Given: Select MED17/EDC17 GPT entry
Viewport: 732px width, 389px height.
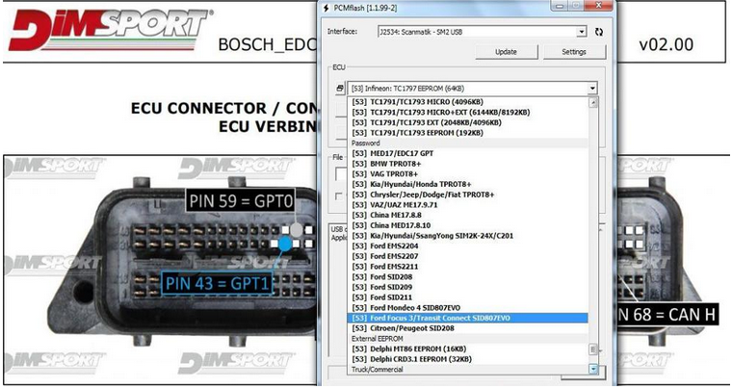Looking at the screenshot, I should (x=468, y=153).
